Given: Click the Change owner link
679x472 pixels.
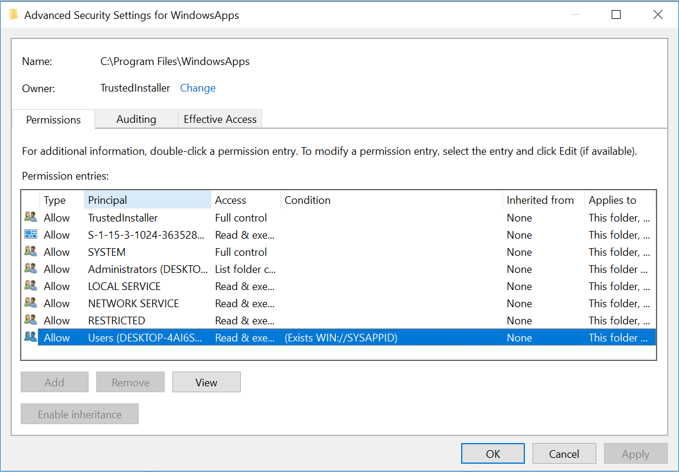Looking at the screenshot, I should [x=197, y=88].
